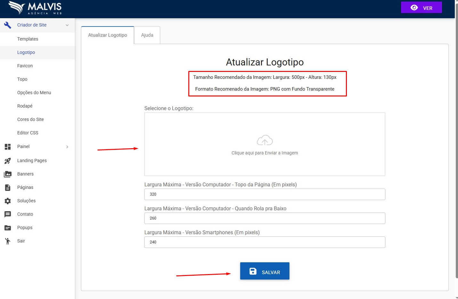
Task: Click the Sair walking person icon
Action: click(8, 241)
